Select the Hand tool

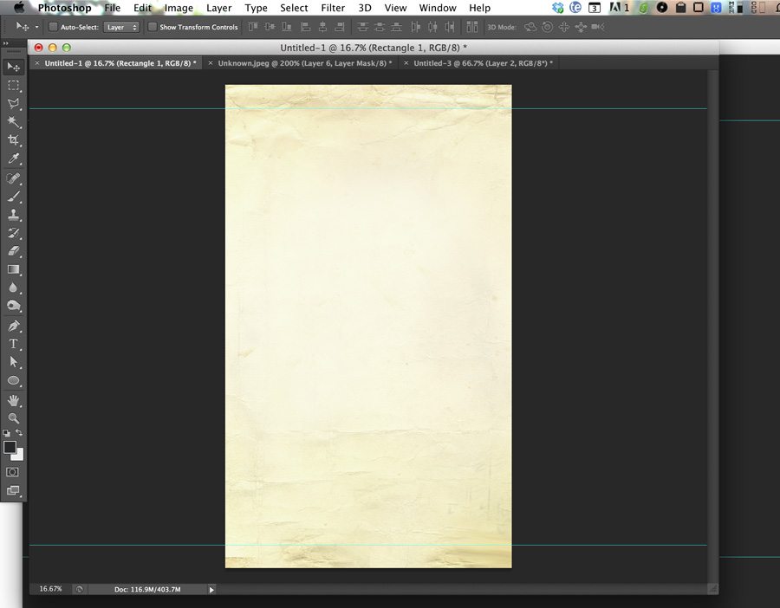[x=13, y=400]
